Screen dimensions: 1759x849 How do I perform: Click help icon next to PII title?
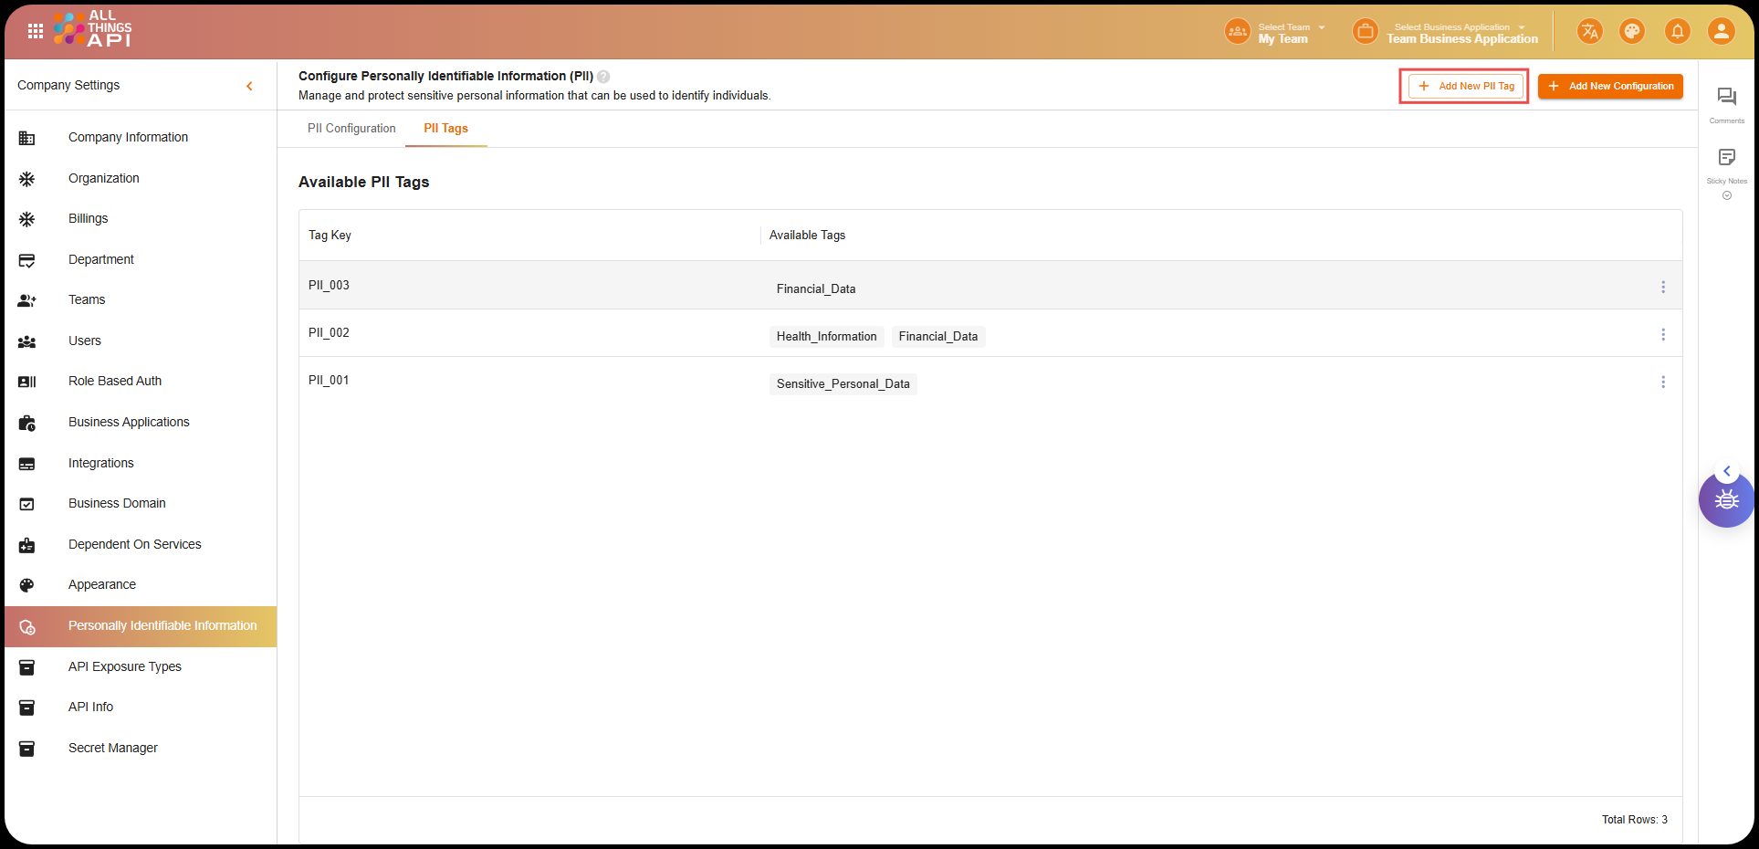(x=603, y=77)
